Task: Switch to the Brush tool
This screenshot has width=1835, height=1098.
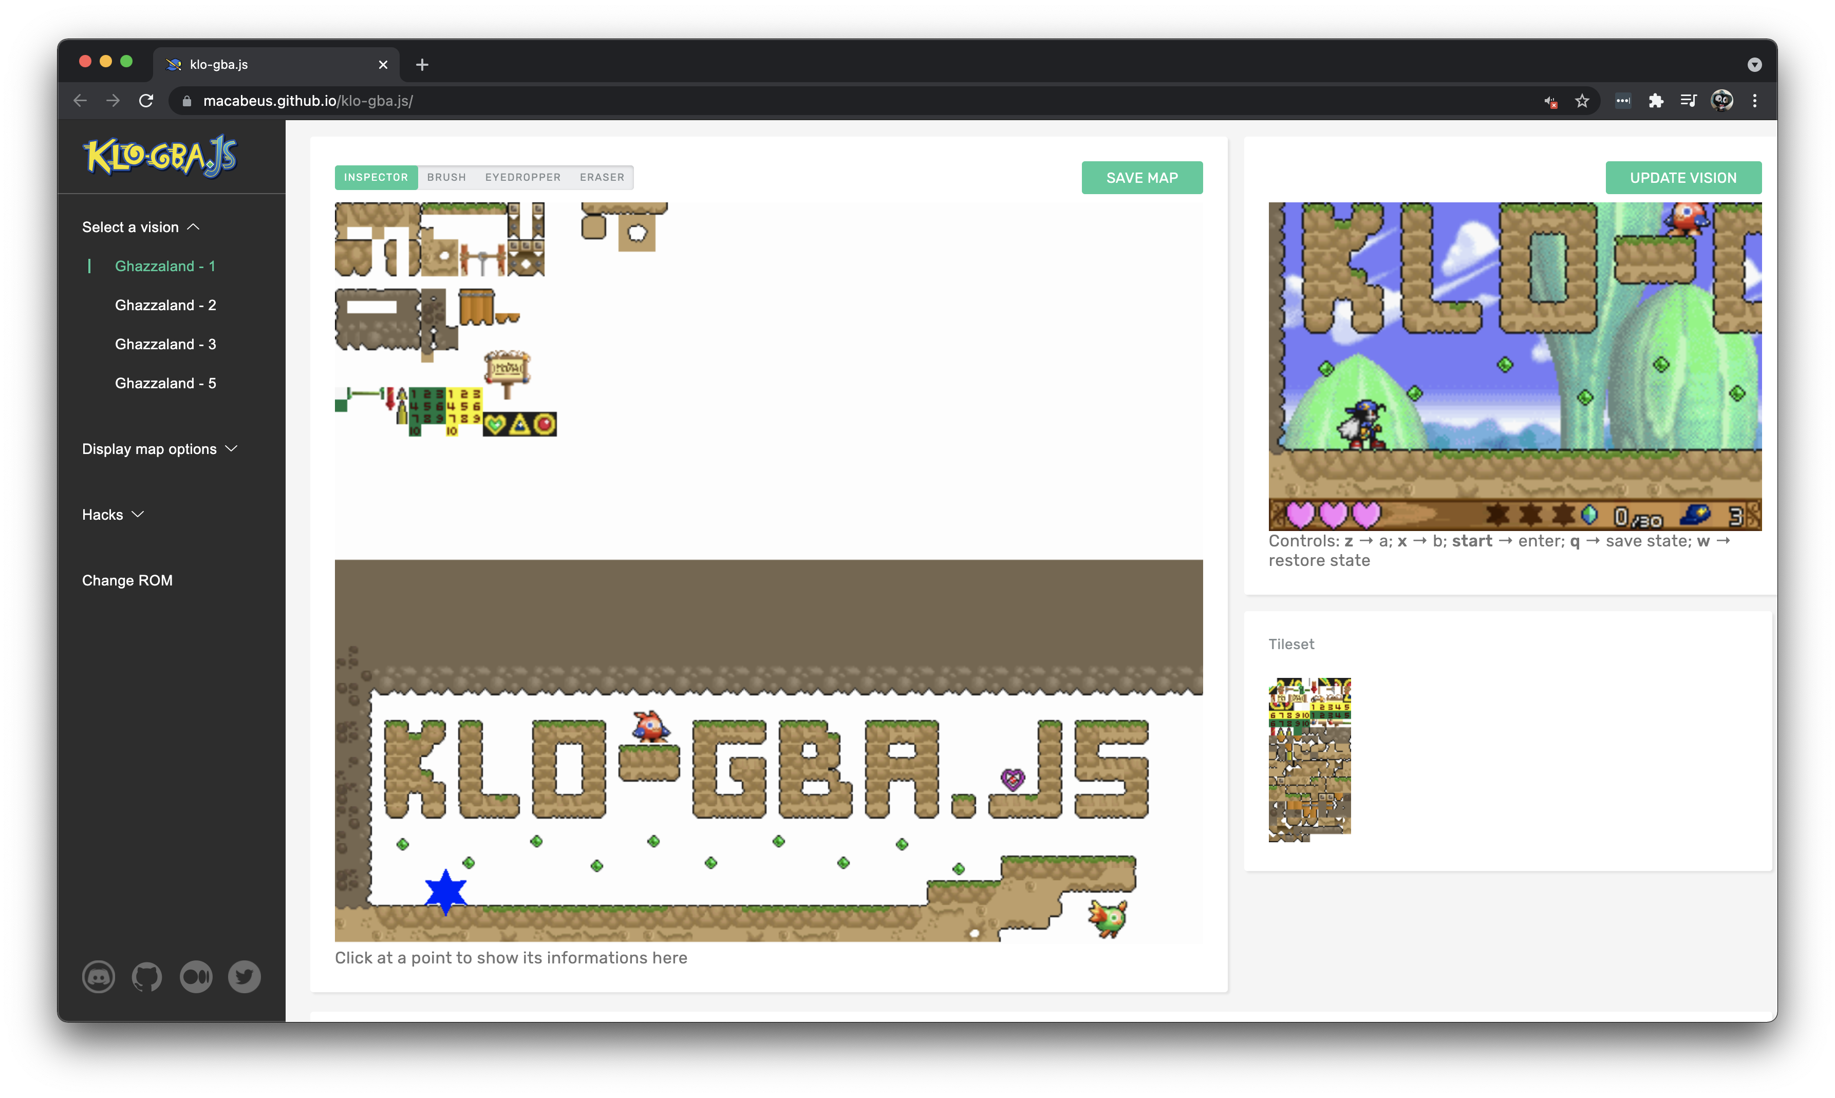Action: click(x=446, y=178)
